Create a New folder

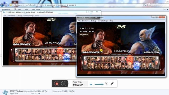36,9
